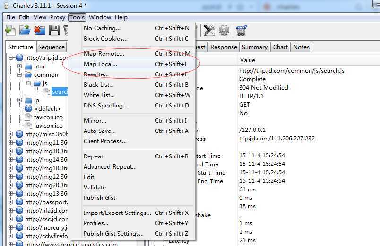This screenshot has height=246, width=380.
Task: Choose DNS Spoofing... menu entry
Action: 132,106
